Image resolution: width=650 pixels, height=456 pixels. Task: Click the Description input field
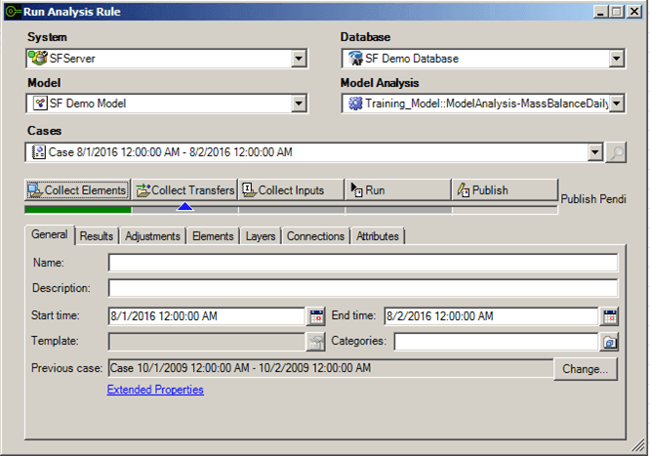coord(363,288)
